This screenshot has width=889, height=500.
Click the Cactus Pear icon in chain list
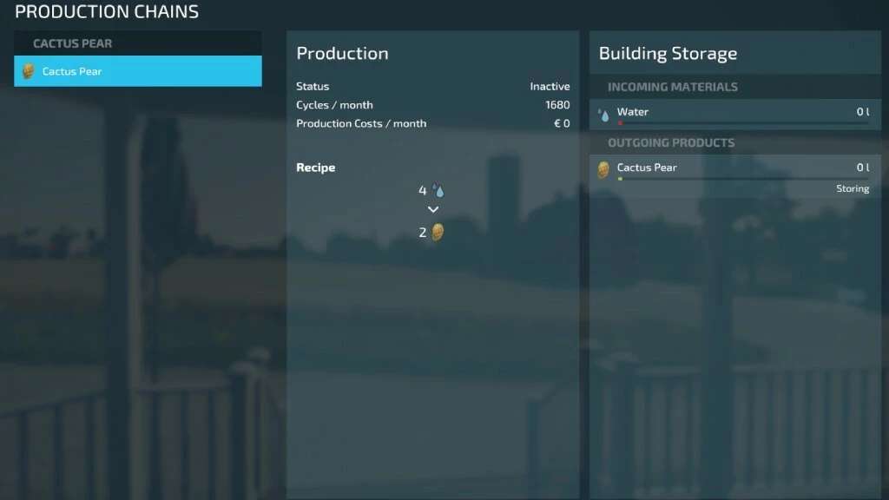point(29,71)
